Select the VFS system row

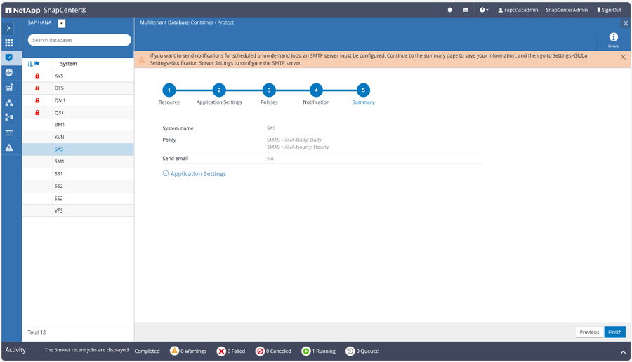point(78,210)
